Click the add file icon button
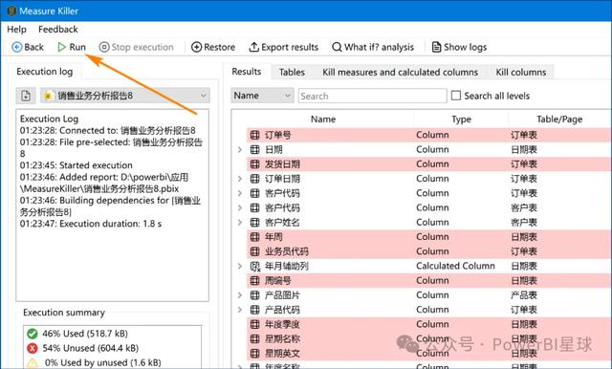The width and height of the screenshot is (612, 369). point(26,96)
